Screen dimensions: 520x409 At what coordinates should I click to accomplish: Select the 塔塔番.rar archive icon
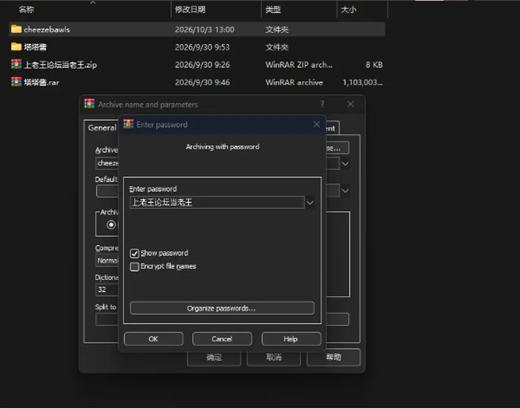pos(16,82)
